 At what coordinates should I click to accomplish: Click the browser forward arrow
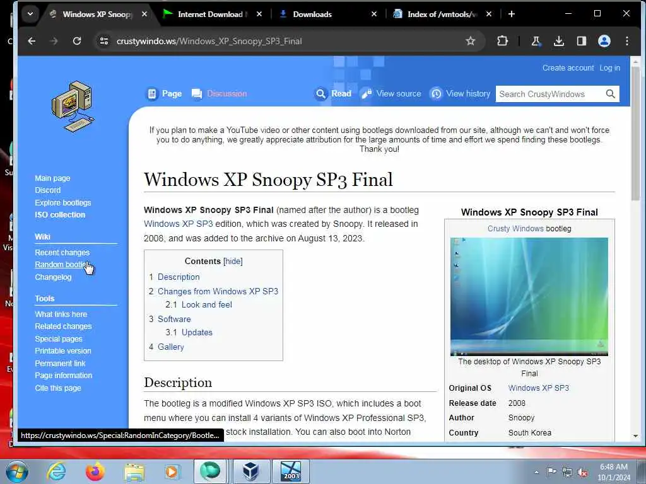[x=54, y=41]
